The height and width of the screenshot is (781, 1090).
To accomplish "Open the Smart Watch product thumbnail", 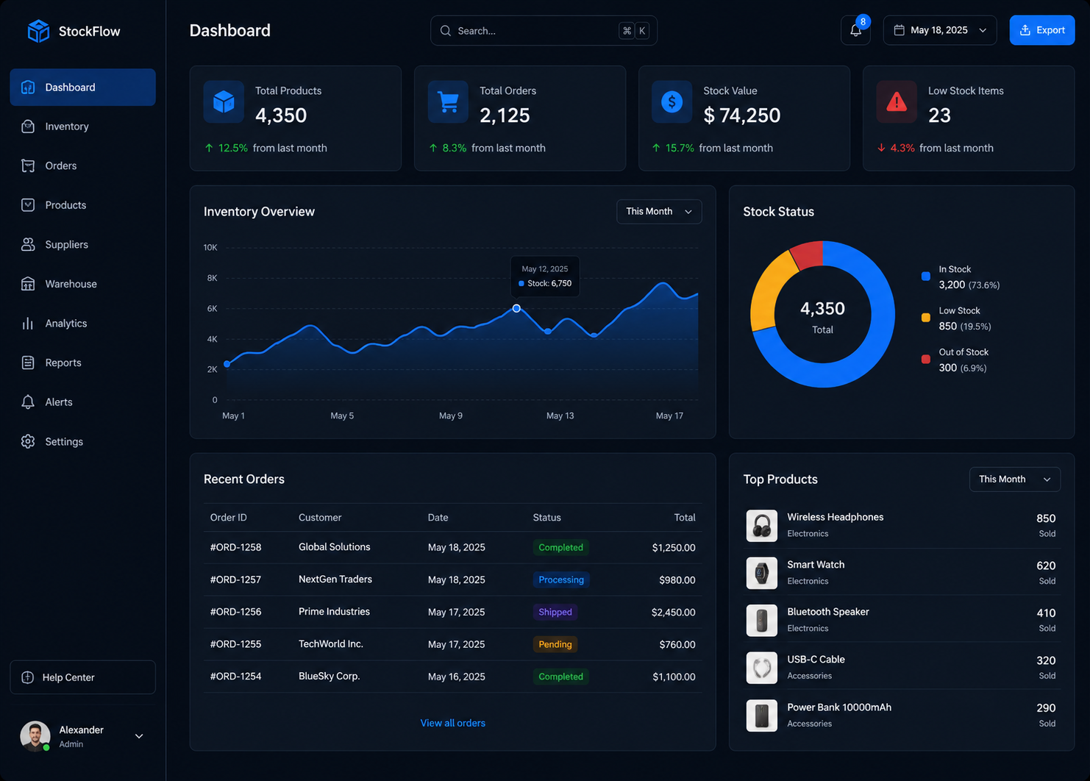I will click(761, 573).
